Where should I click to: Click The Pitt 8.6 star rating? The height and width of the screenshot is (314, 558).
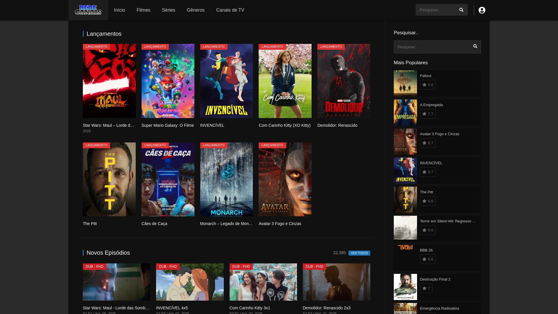tap(428, 201)
